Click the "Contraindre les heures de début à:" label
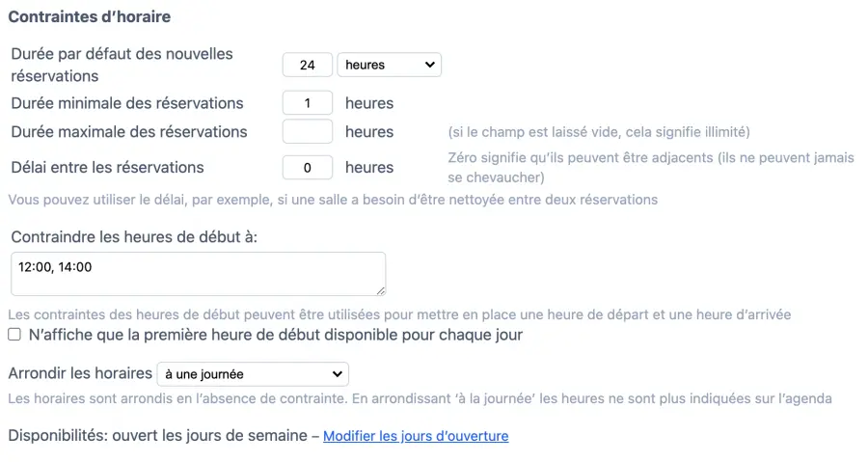Viewport: 868px width, 462px height. [x=134, y=235]
